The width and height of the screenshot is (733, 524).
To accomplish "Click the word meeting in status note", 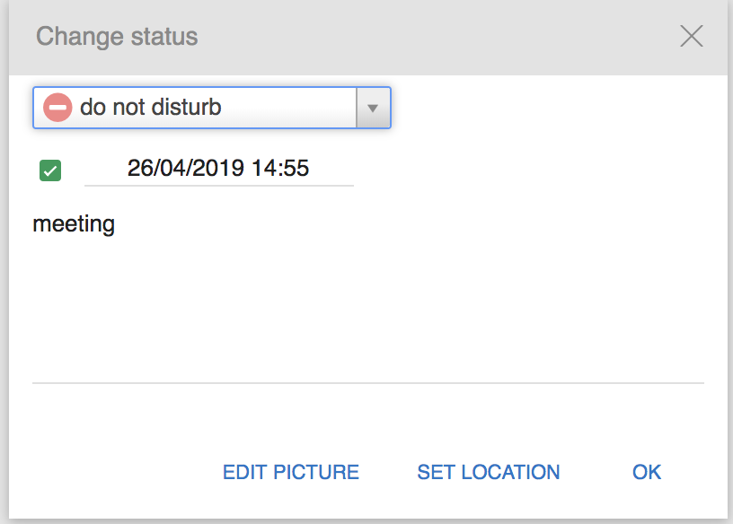I will click(x=74, y=224).
